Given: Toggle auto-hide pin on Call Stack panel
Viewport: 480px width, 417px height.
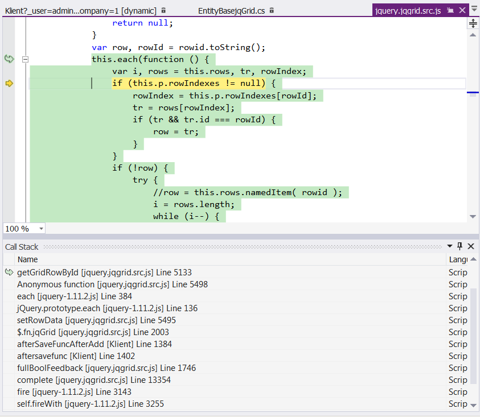Looking at the screenshot, I should click(460, 246).
